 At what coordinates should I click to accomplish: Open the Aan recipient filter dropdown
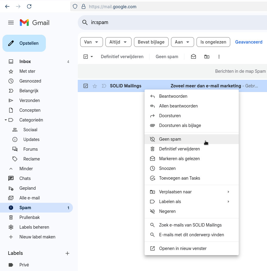[182, 42]
